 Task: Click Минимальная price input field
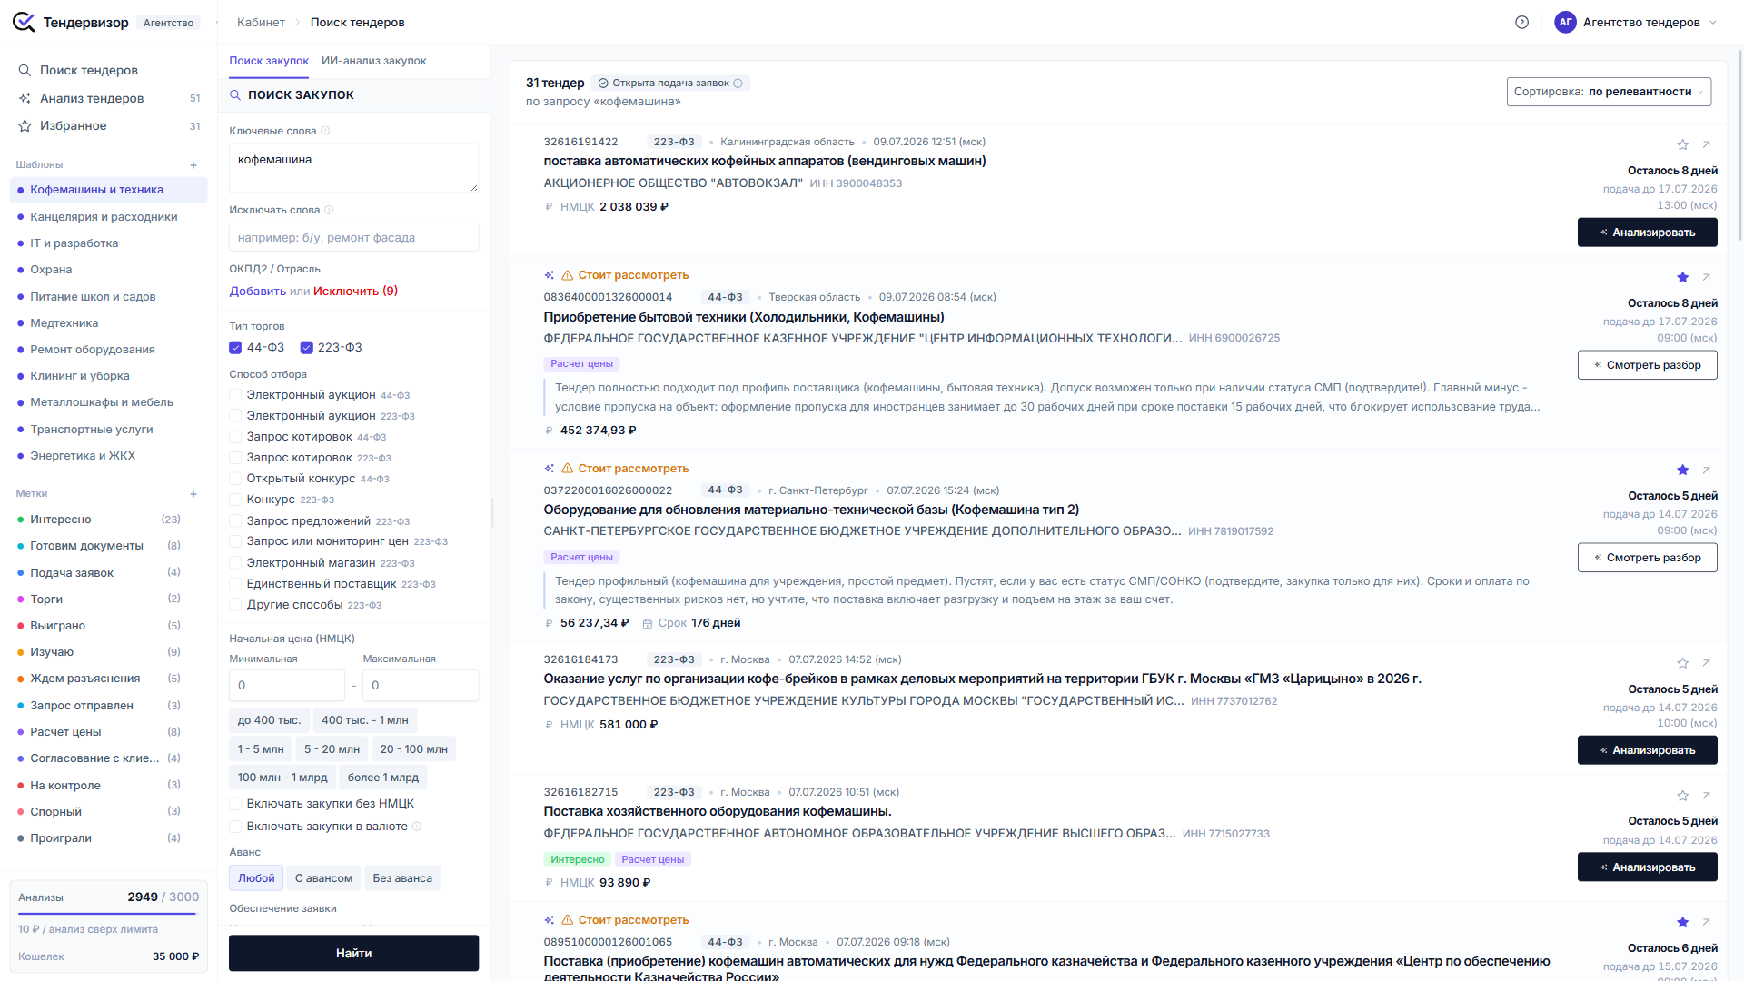pyautogui.click(x=287, y=686)
